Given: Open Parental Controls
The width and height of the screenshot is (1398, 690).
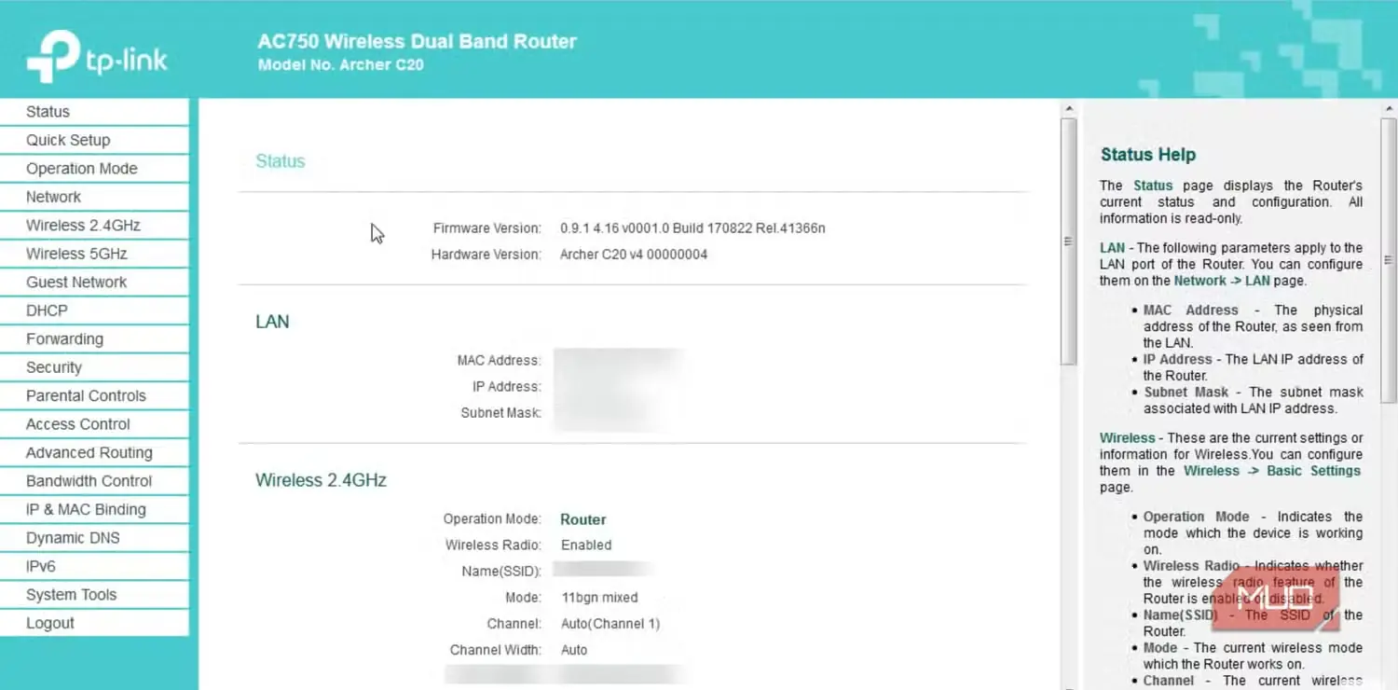Looking at the screenshot, I should 94,396.
